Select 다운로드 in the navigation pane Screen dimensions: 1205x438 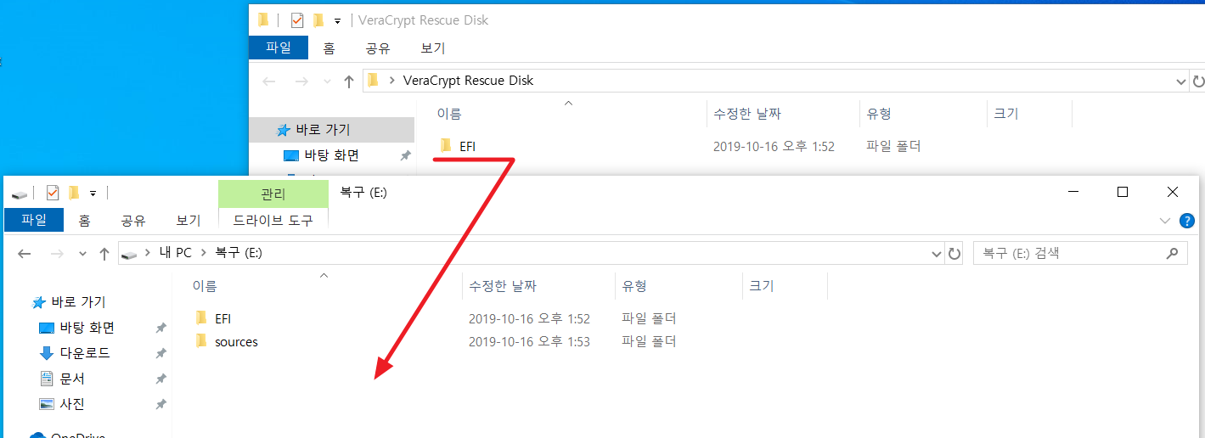pos(85,353)
